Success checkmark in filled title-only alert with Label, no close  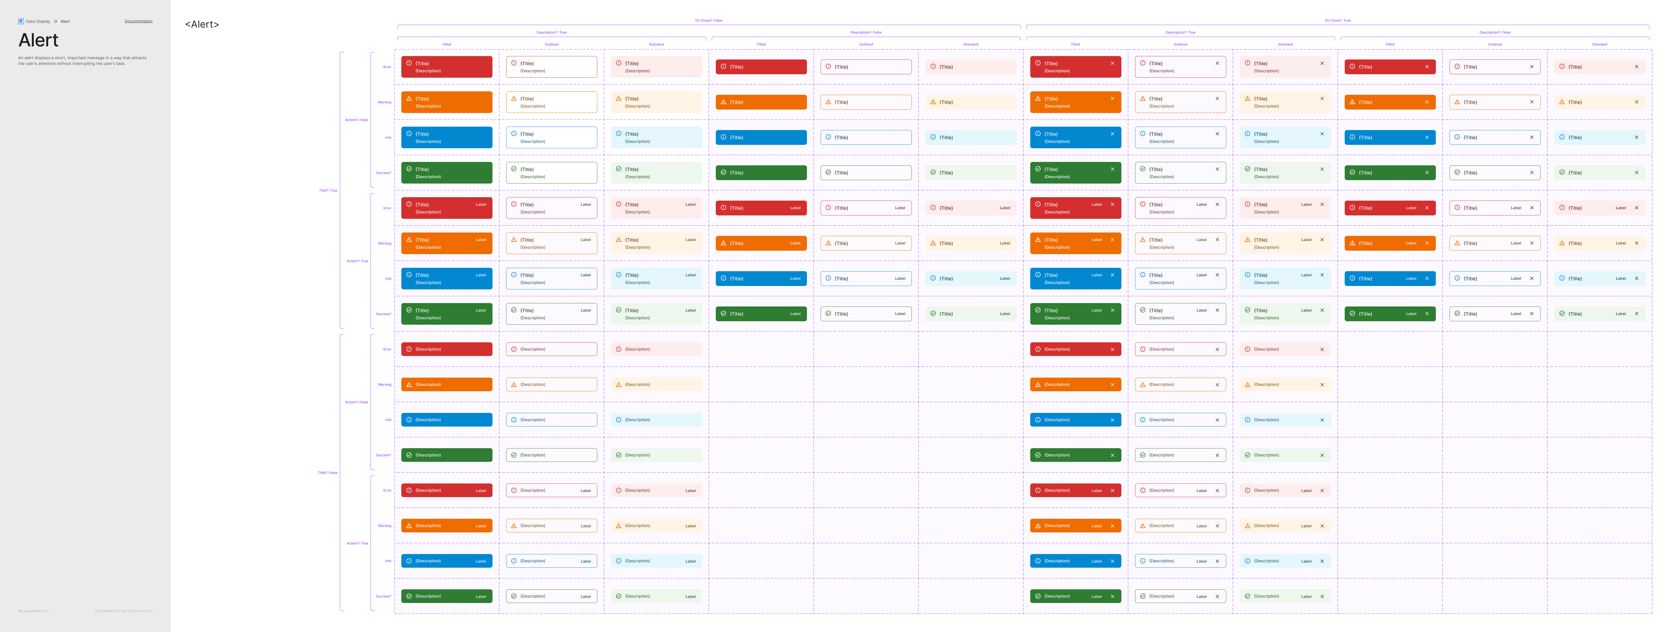pos(723,313)
